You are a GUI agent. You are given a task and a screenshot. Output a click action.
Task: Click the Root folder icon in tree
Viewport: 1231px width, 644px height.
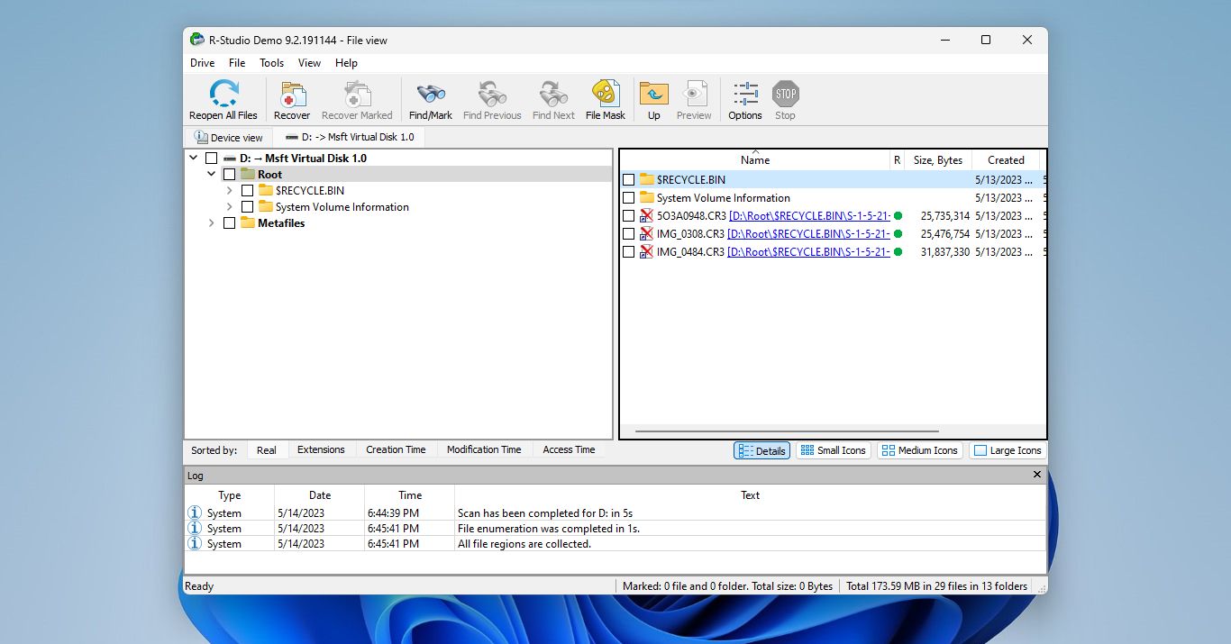tap(247, 174)
